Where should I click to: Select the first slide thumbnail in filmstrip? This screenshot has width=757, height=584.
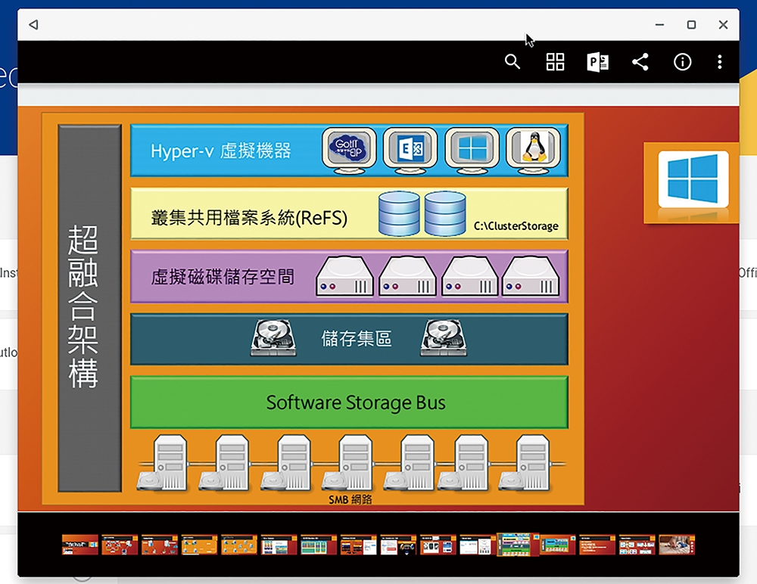80,545
